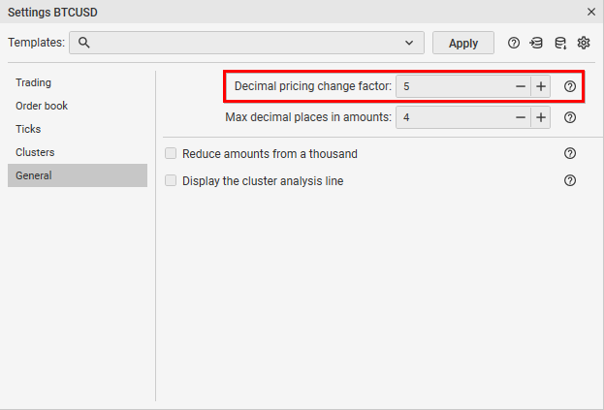
Task: Increase Max decimal places in amounts
Action: (x=541, y=117)
